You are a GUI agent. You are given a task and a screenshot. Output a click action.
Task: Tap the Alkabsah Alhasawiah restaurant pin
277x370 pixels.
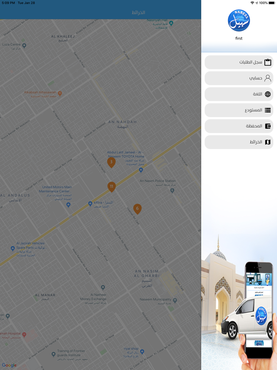click(60, 93)
